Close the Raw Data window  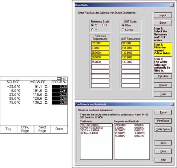point(172,5)
